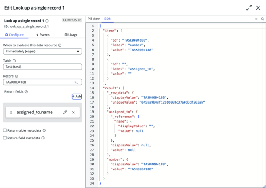Click the search icon in Record field
The width and height of the screenshot is (266, 188).
[x=76, y=82]
